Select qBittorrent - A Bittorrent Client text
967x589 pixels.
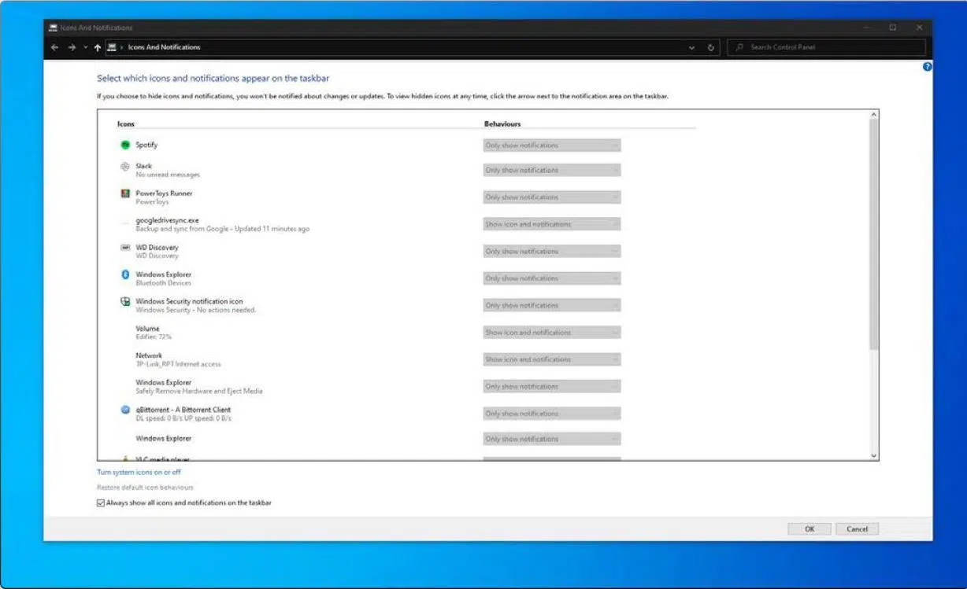183,410
